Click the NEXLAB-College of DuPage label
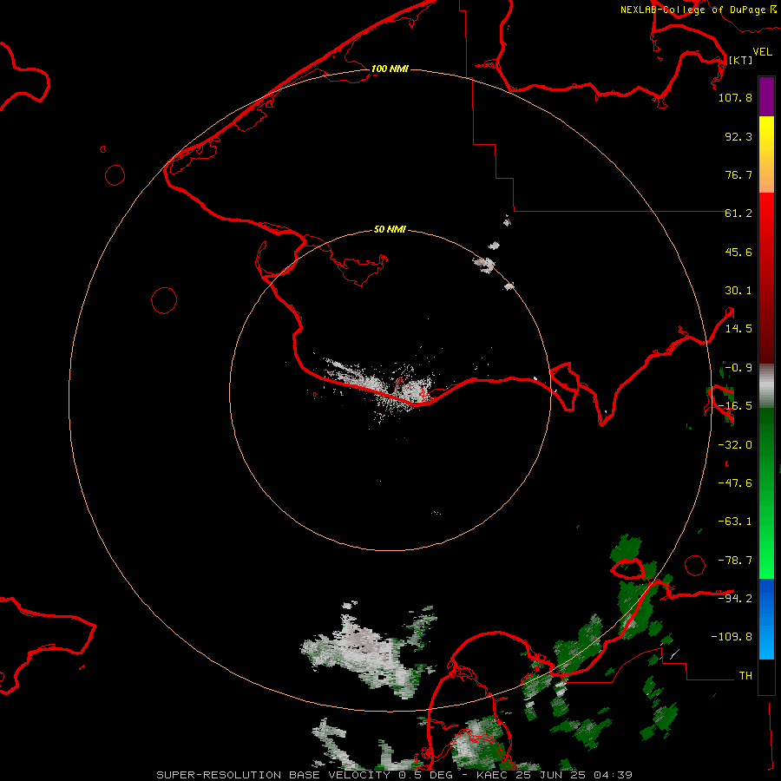The height and width of the screenshot is (781, 781). click(x=698, y=10)
